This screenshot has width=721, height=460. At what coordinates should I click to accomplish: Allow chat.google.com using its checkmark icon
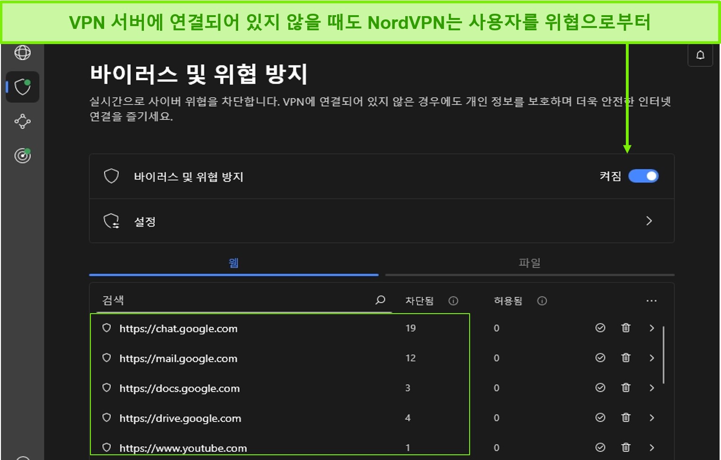pyautogui.click(x=600, y=328)
